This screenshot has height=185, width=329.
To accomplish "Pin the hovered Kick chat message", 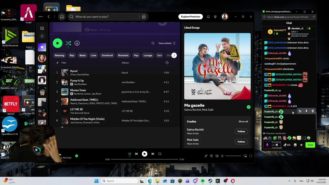I will pos(306,111).
